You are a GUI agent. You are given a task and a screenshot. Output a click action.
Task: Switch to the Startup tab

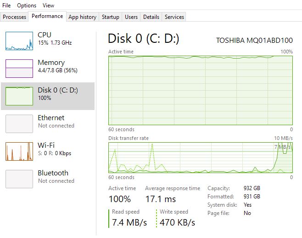coord(111,17)
